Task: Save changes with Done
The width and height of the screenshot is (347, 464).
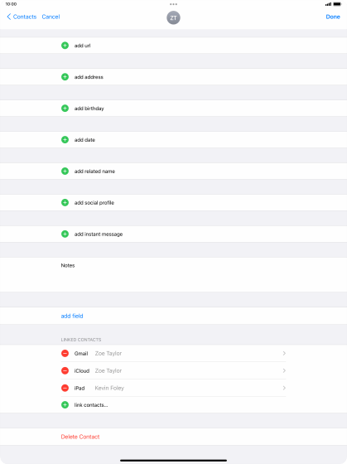Action: pos(333,17)
